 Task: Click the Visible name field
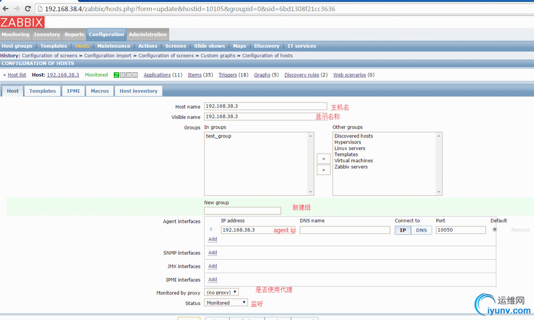266,117
